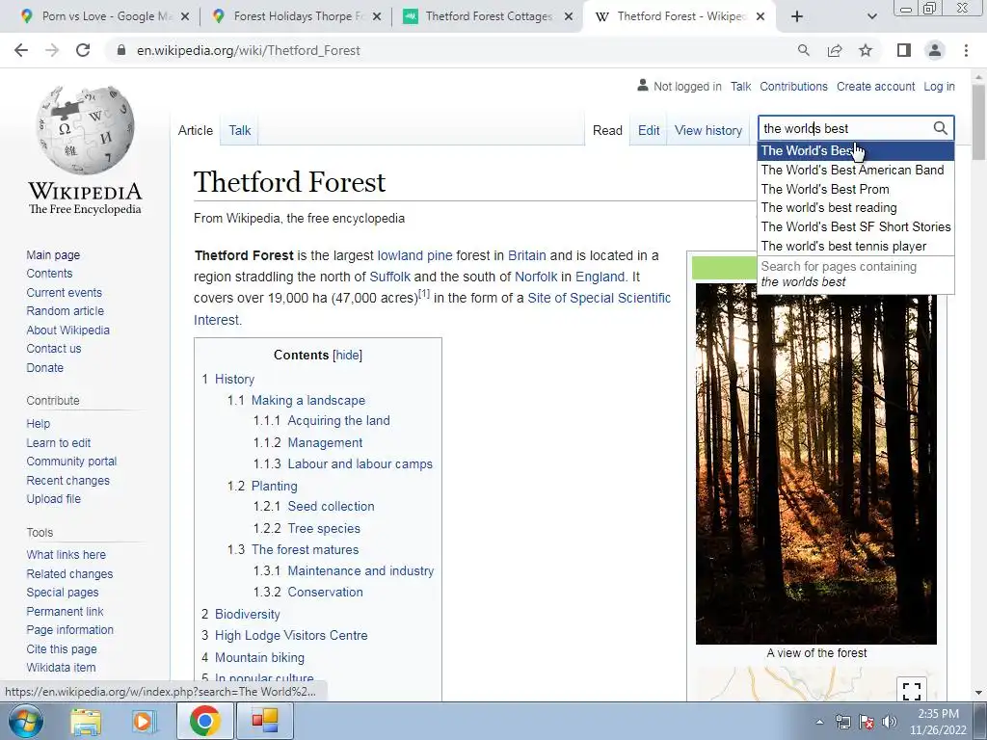The height and width of the screenshot is (740, 987).
Task: Select the Read tab
Action: (607, 130)
